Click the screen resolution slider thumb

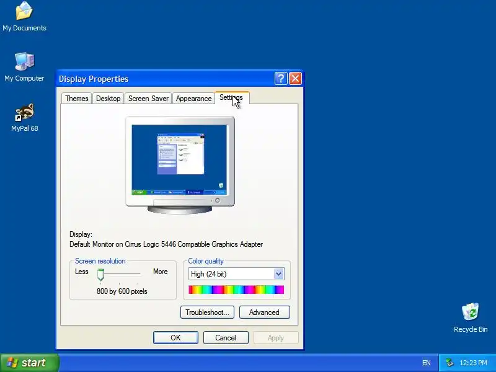100,275
